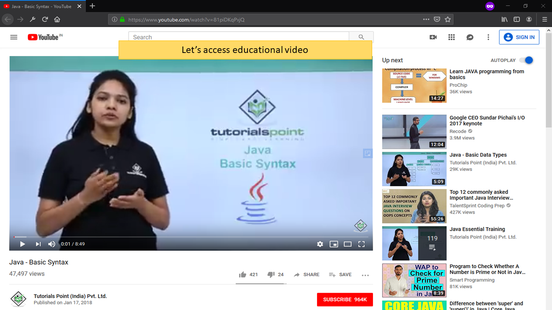Screen dimensions: 552x310
Task: Click the info card icon on video
Action: (x=367, y=153)
